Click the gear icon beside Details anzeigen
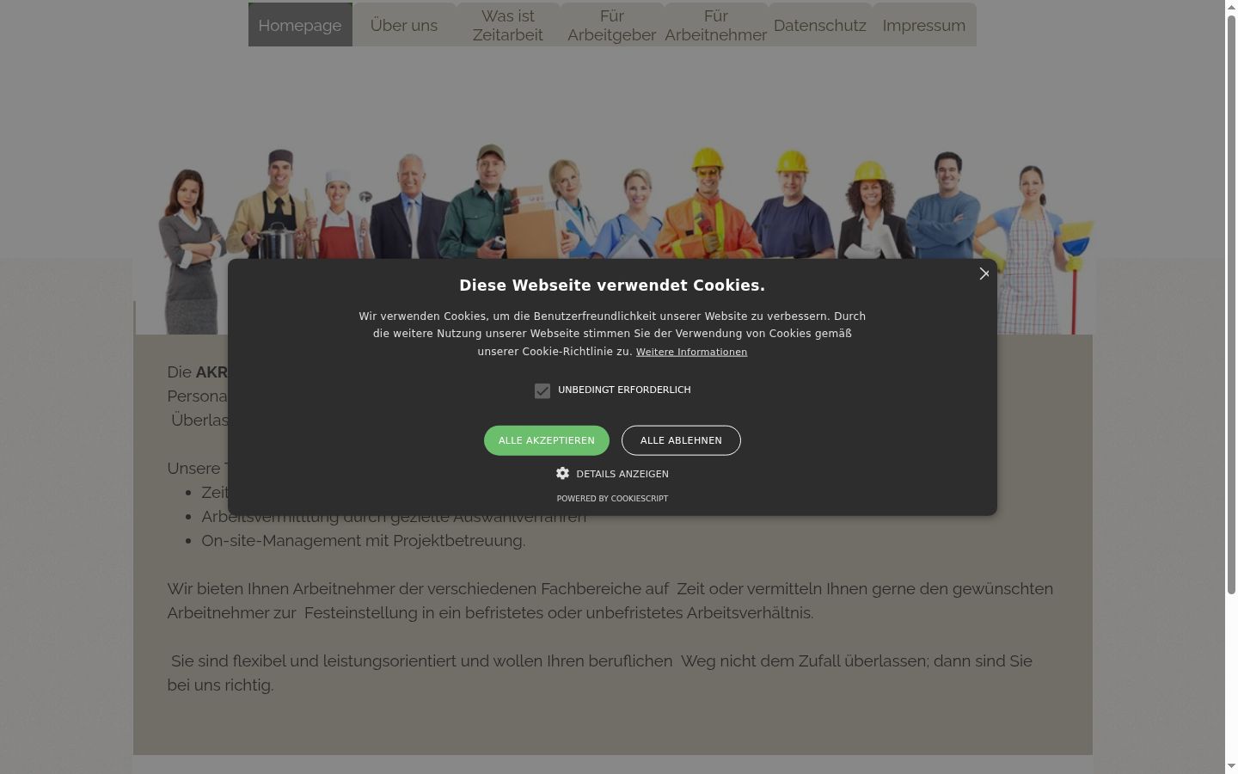Screen dimensions: 1238x774 (562, 473)
